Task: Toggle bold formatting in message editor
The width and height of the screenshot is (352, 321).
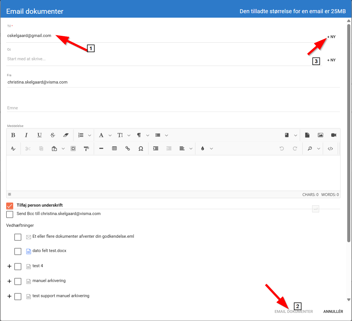Action: click(13, 135)
